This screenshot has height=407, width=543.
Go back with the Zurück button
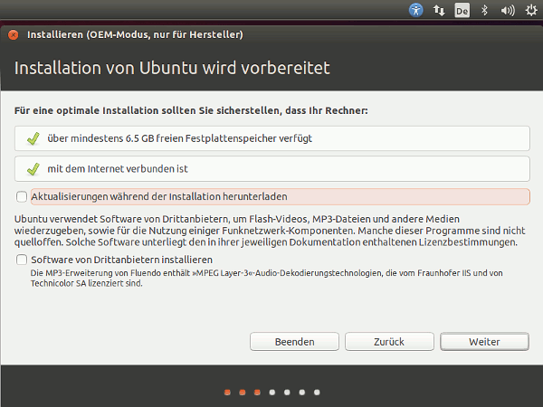point(389,342)
